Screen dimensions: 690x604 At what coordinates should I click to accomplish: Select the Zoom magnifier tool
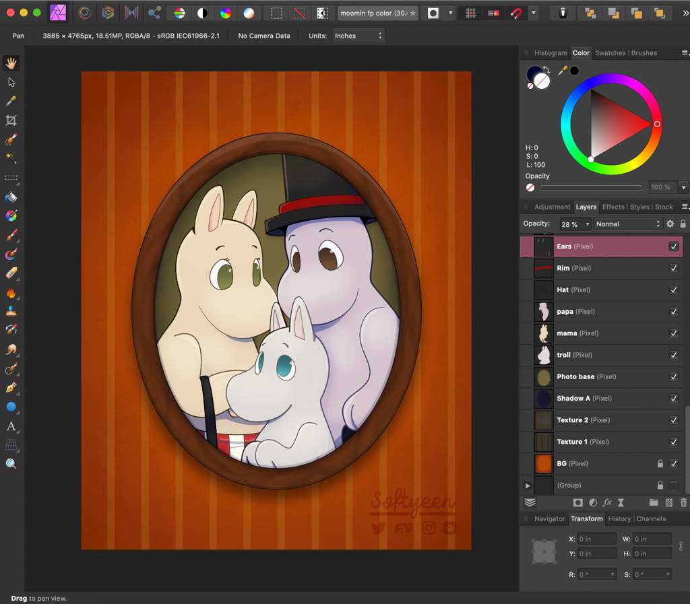11,463
